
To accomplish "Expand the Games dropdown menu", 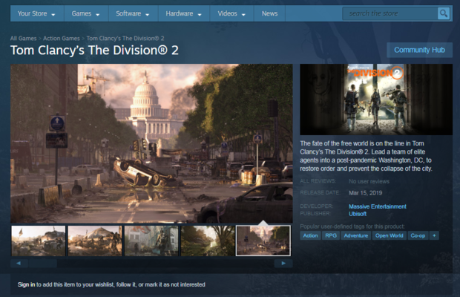I will click(x=85, y=13).
